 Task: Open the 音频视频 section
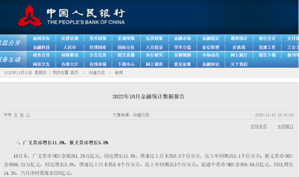click(x=183, y=55)
